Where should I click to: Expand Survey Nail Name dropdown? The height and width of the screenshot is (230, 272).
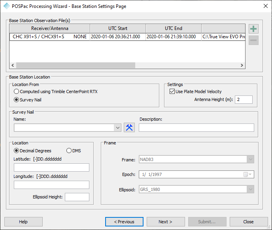click(117, 128)
